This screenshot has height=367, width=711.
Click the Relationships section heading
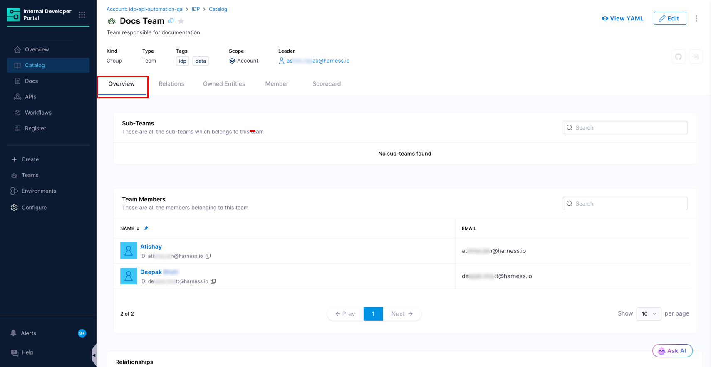point(134,362)
